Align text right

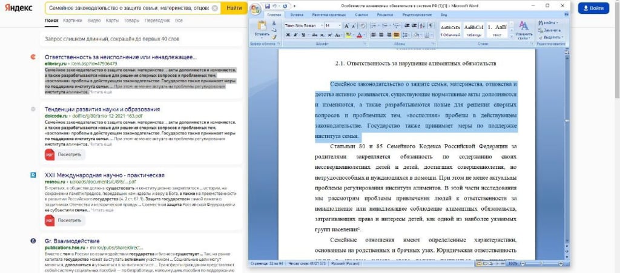pyautogui.click(x=389, y=35)
